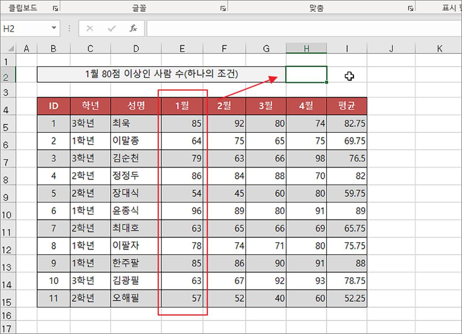This screenshot has width=462, height=334.
Task: Select the name cell '이팔자'
Action: point(136,246)
